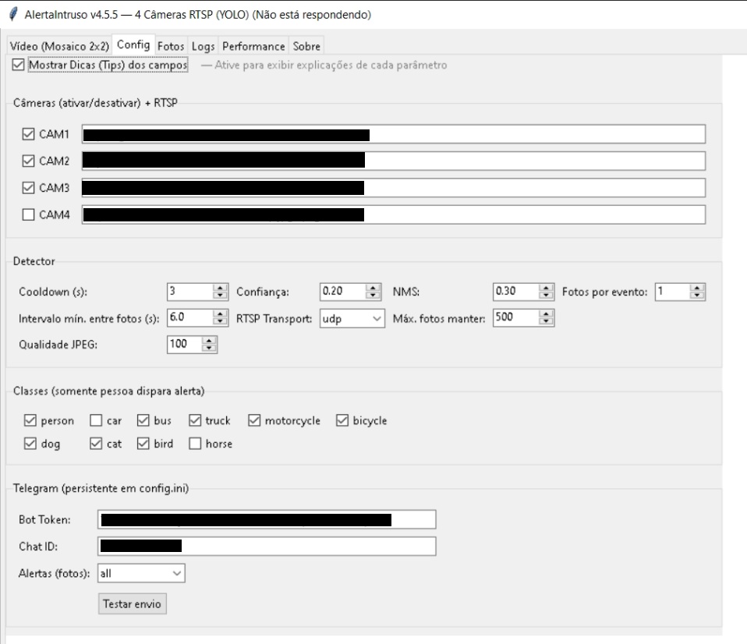Viewport: 747px width, 644px height.
Task: Increase the NMS threshold spinner
Action: pyautogui.click(x=547, y=288)
